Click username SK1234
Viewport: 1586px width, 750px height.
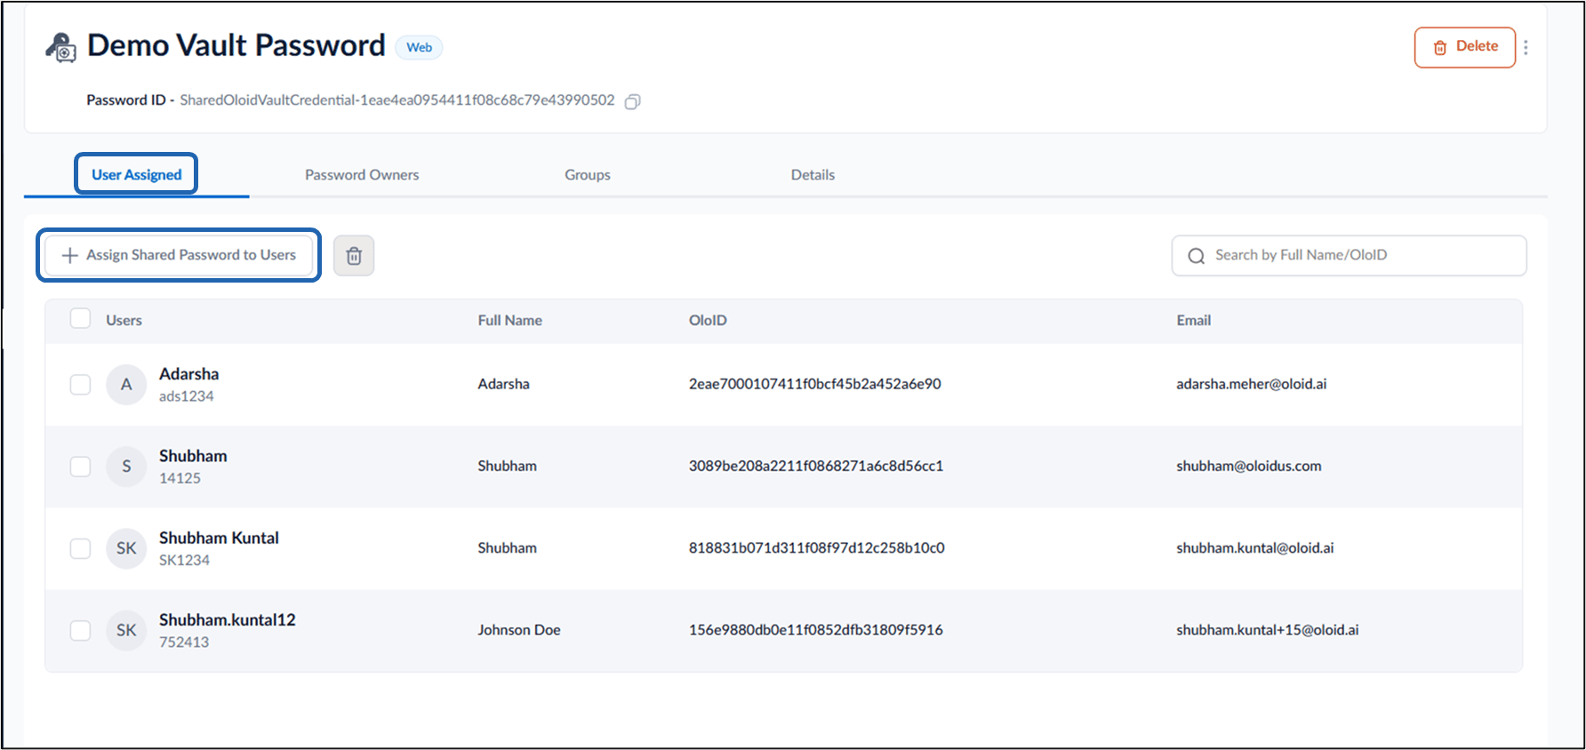click(184, 560)
